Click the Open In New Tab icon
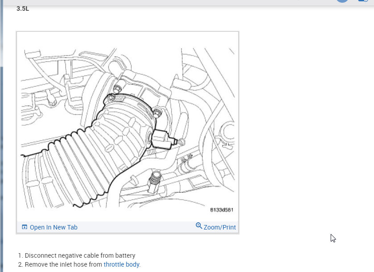 click(x=24, y=227)
